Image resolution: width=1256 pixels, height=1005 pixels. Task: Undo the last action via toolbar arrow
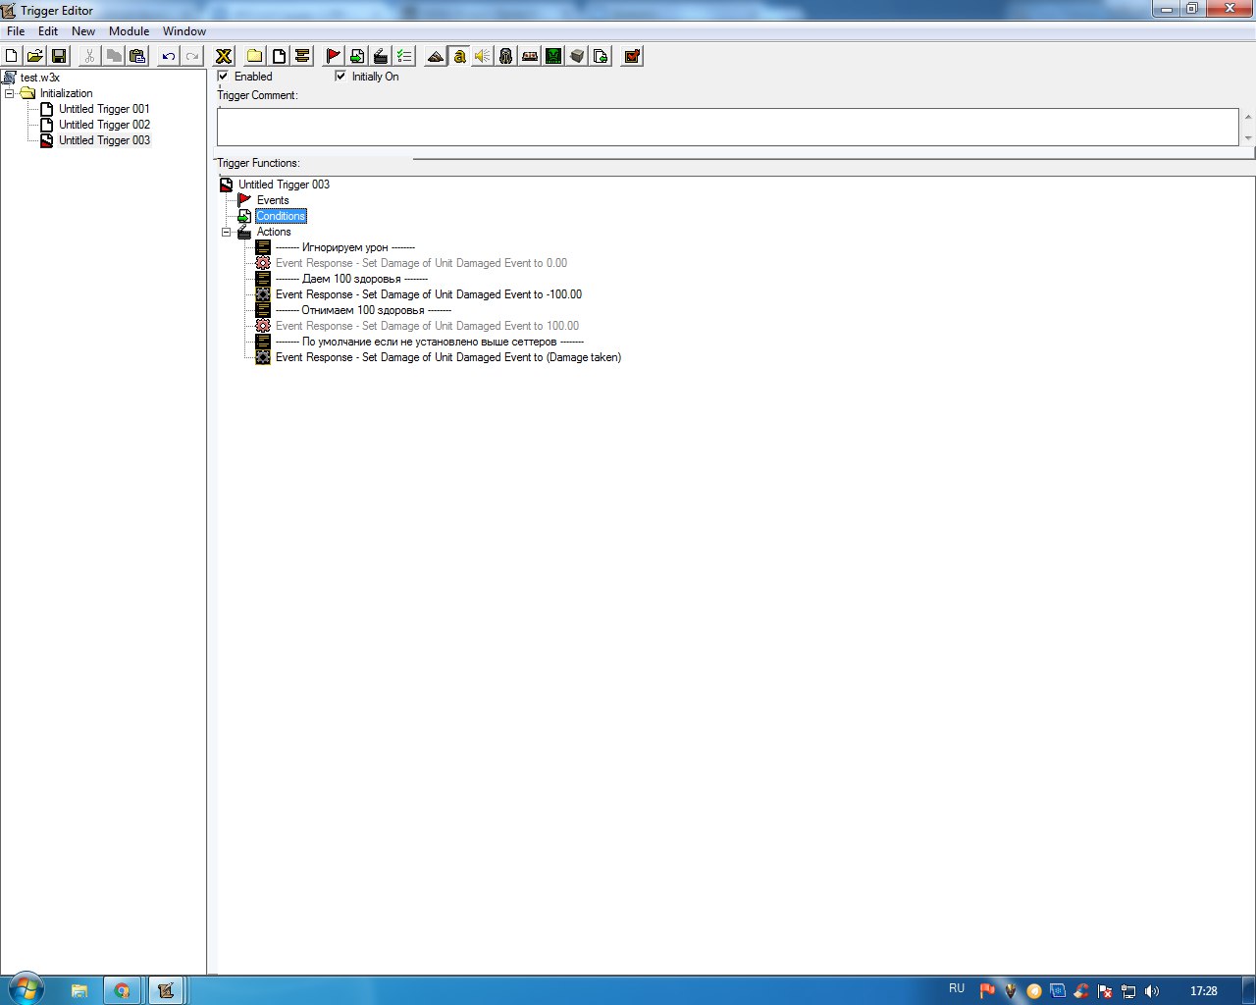[x=169, y=56]
